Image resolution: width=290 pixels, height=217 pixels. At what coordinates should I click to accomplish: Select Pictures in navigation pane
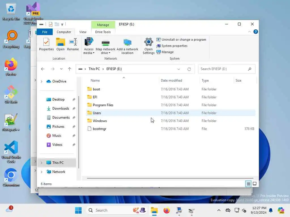pyautogui.click(x=55, y=127)
